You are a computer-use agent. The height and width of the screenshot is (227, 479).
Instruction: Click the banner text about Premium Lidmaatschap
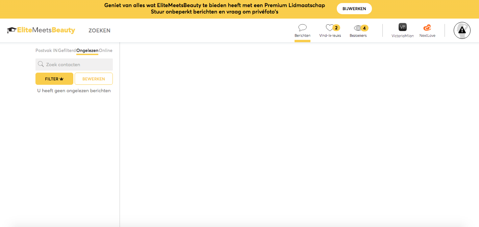click(215, 5)
